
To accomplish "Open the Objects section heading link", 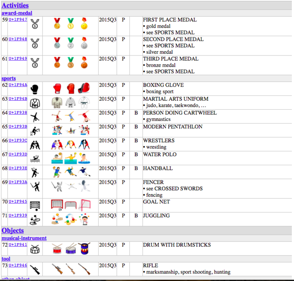I will pyautogui.click(x=13, y=230).
